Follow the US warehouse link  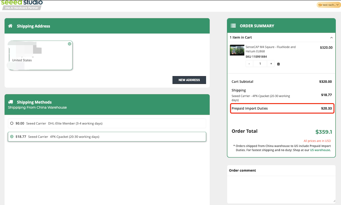tap(320, 150)
